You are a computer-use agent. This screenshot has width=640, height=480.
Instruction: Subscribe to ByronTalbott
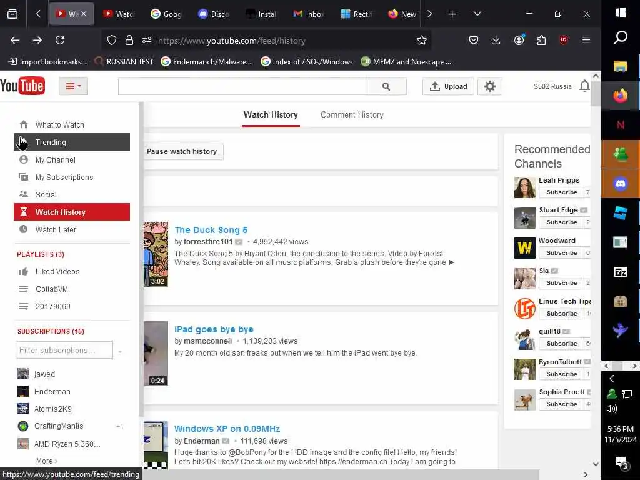pyautogui.click(x=561, y=374)
